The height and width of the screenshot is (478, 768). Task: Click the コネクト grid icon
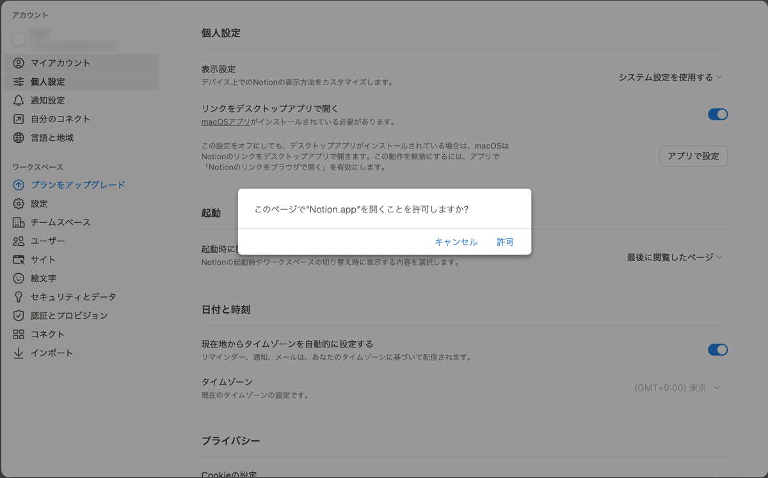[19, 334]
